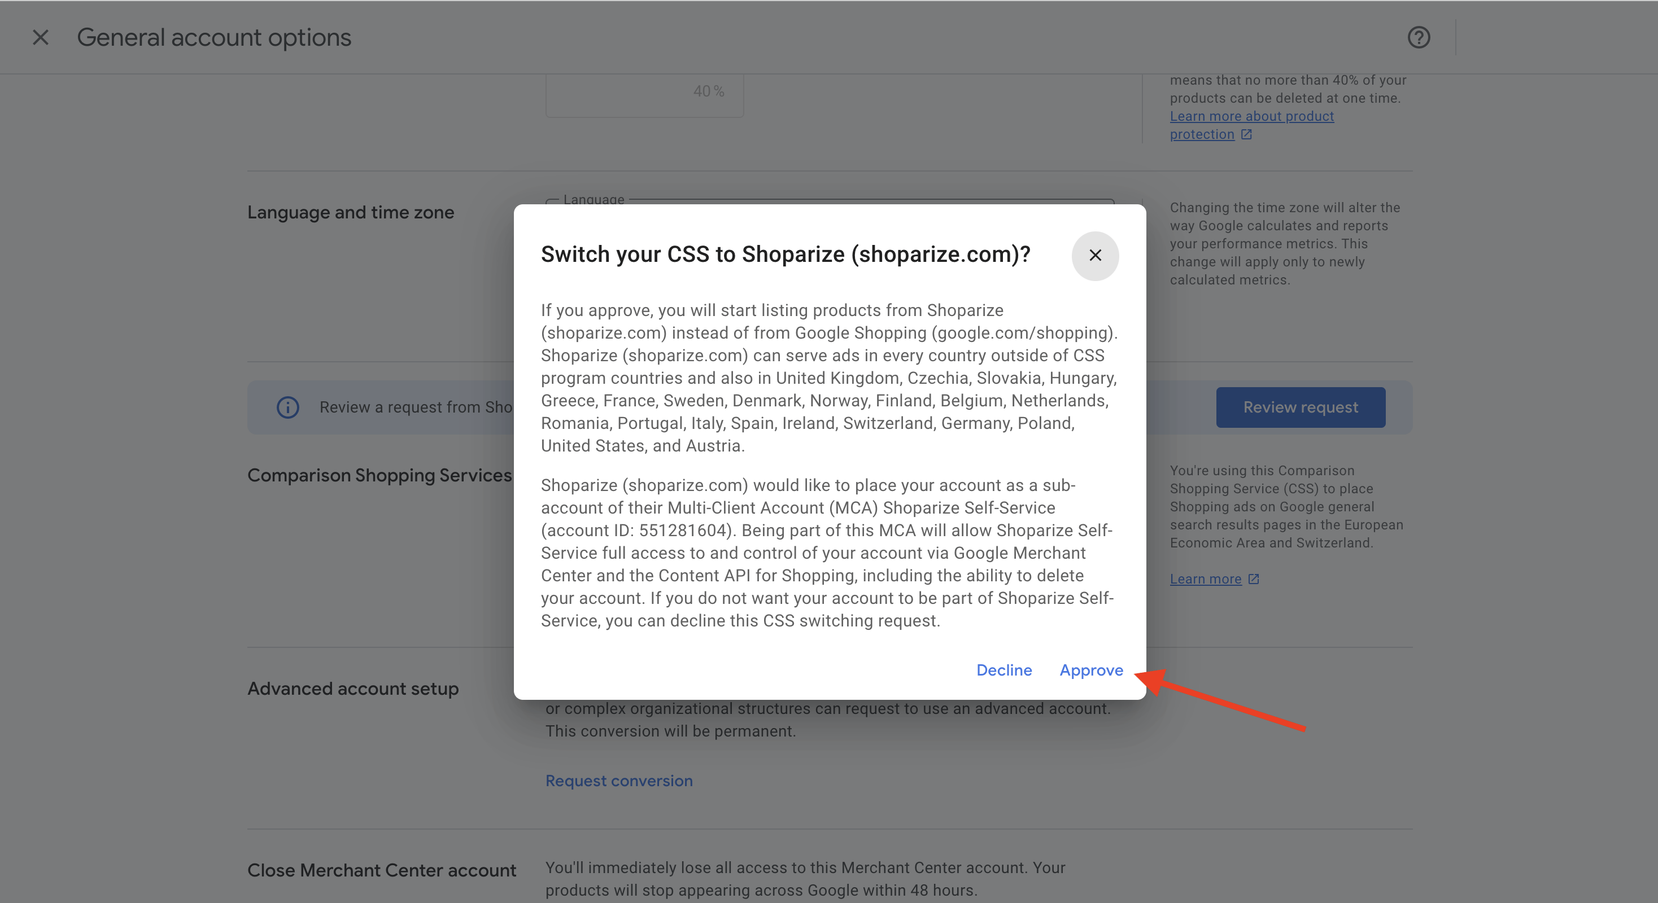Click the info icon in request banner
This screenshot has width=1658, height=903.
(x=287, y=407)
